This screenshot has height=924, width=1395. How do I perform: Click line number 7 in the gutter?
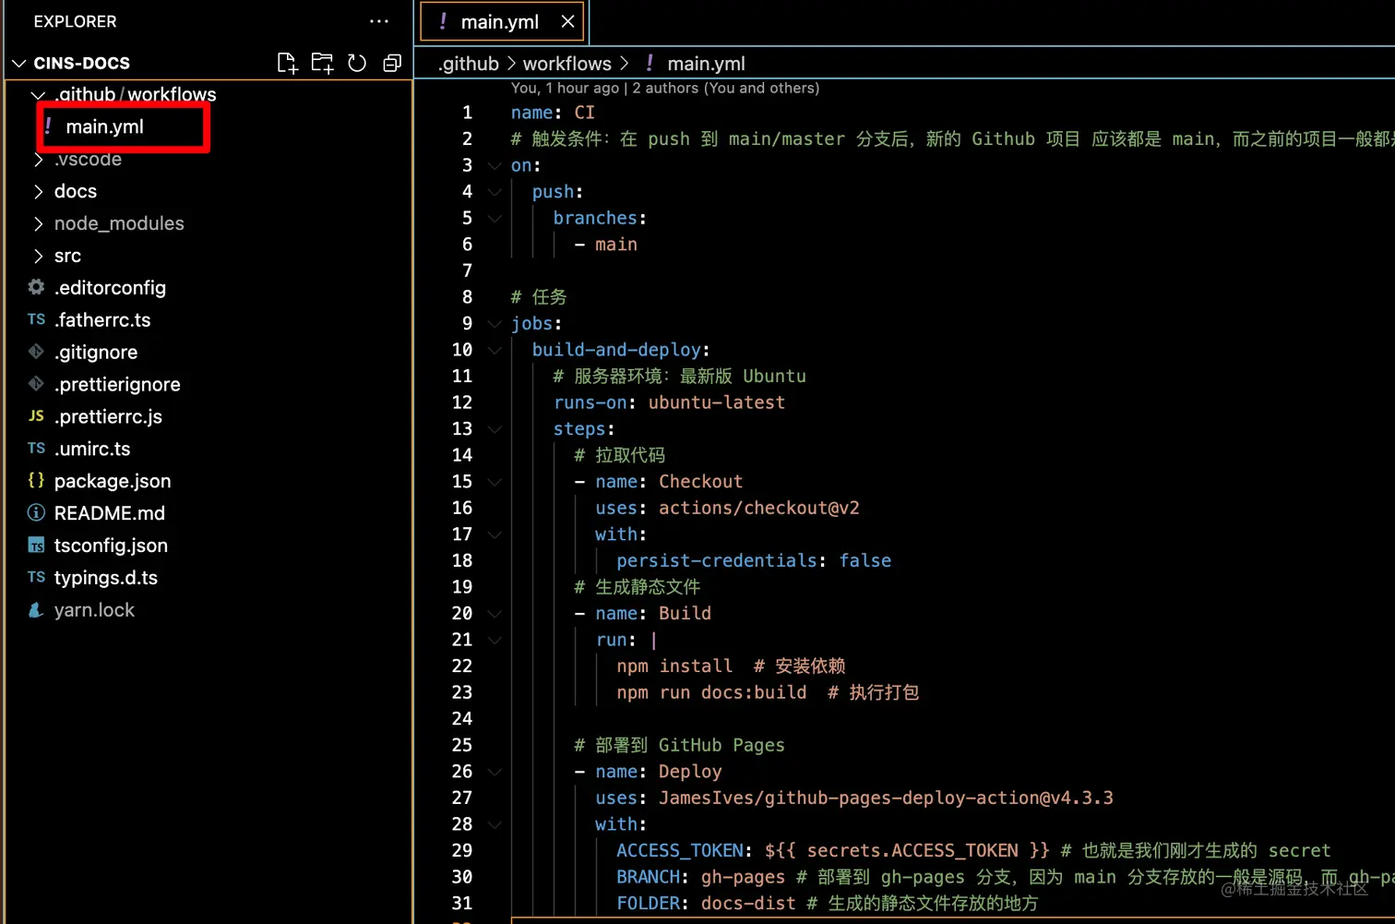(467, 270)
